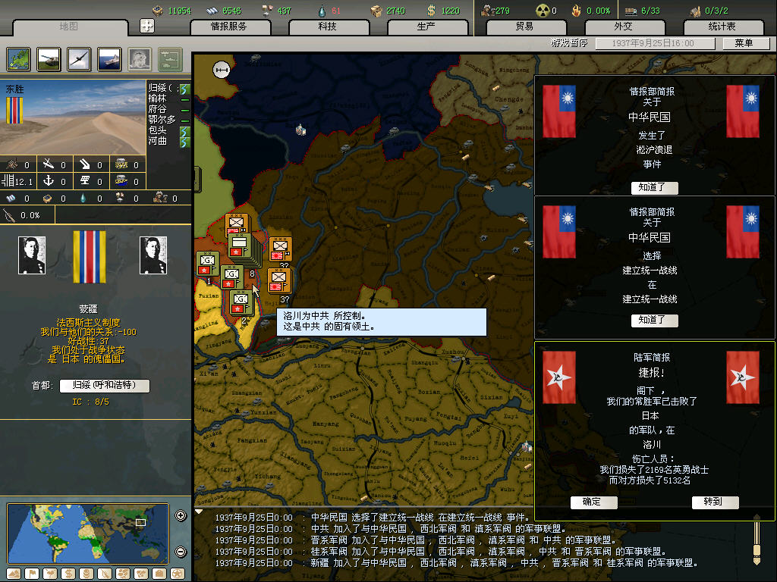Select the Europe map view icon
Image resolution: width=777 pixels, height=582 pixels.
click(x=18, y=59)
